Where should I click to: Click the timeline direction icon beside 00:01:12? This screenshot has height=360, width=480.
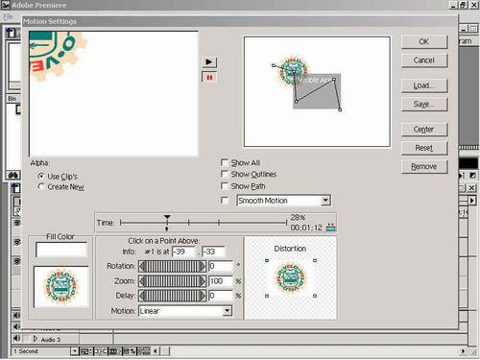330,228
